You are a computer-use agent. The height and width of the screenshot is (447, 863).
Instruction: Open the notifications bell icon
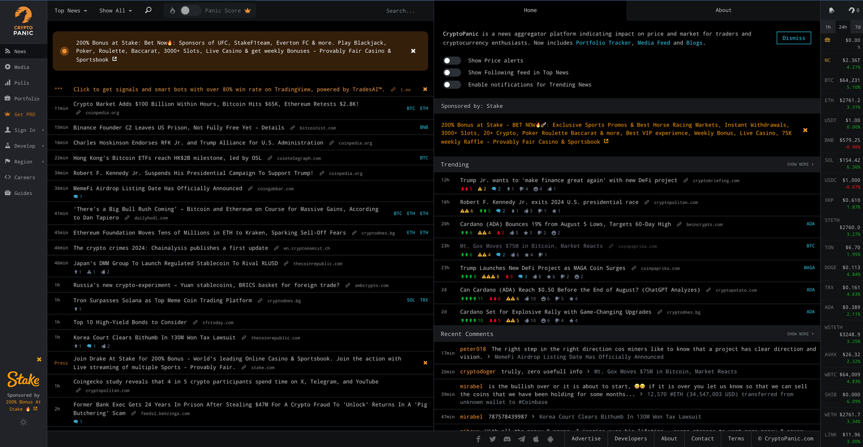(x=831, y=10)
